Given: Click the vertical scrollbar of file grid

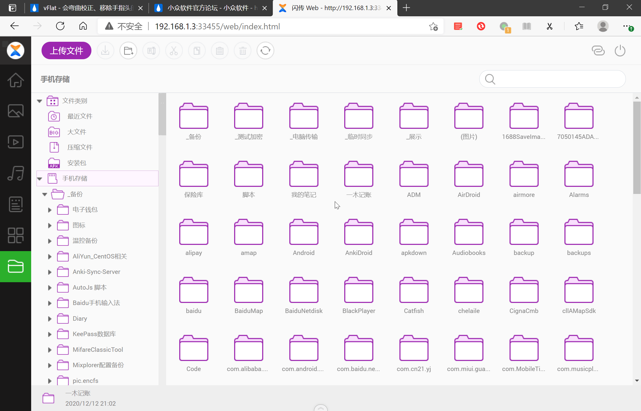Looking at the screenshot, I should click(637, 148).
